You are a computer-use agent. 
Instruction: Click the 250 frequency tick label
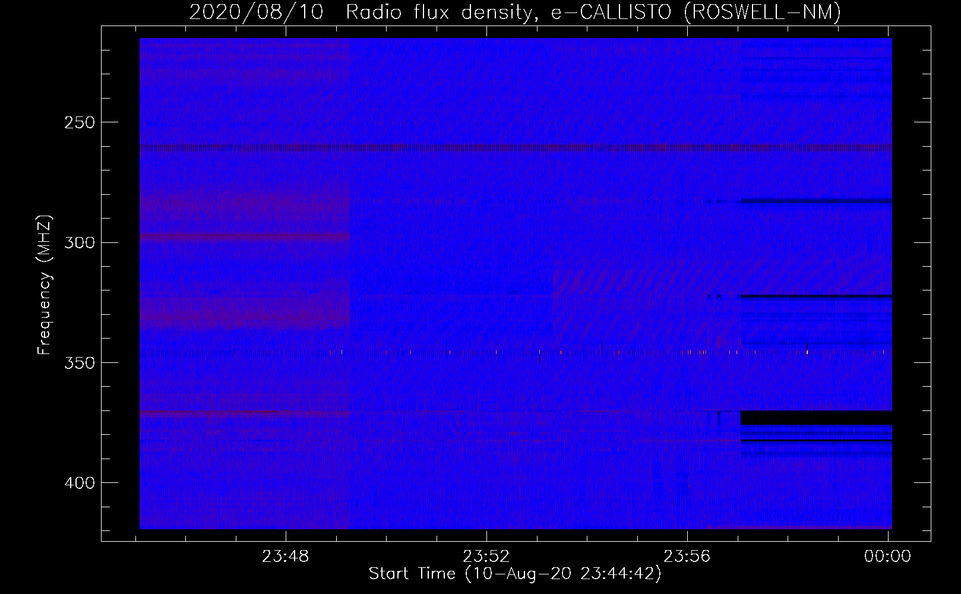80,122
